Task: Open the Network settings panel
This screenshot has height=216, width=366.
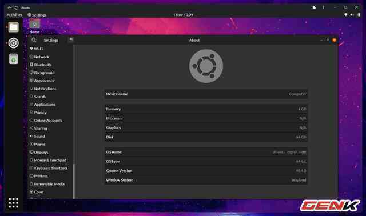Action: 51,57
